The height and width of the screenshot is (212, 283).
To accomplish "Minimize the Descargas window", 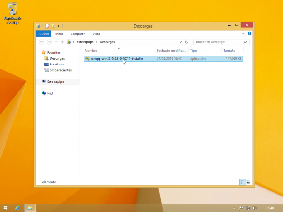I will (x=229, y=25).
